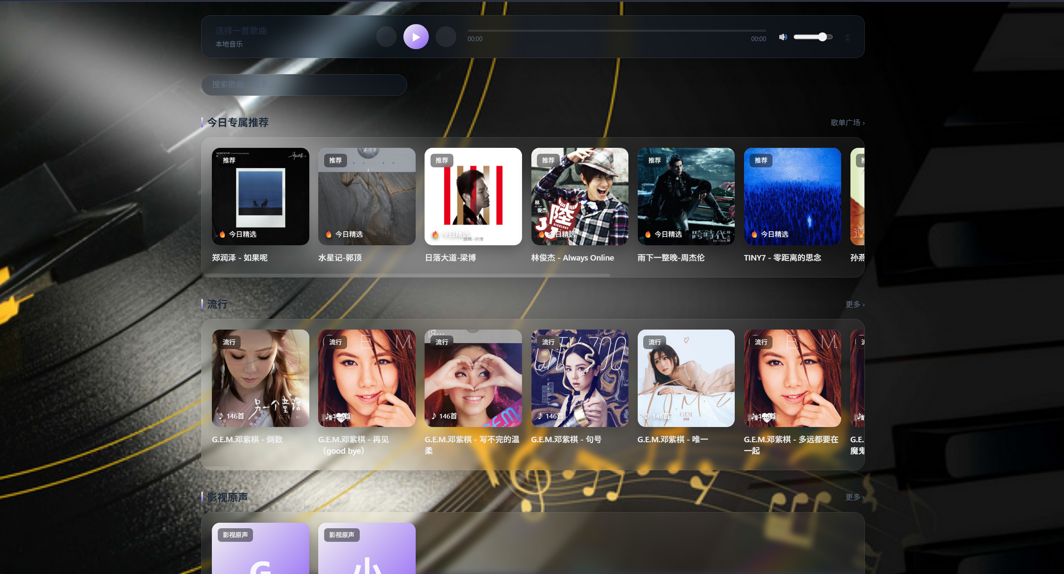This screenshot has width=1064, height=574.
Task: Click the purple play button
Action: [x=416, y=37]
